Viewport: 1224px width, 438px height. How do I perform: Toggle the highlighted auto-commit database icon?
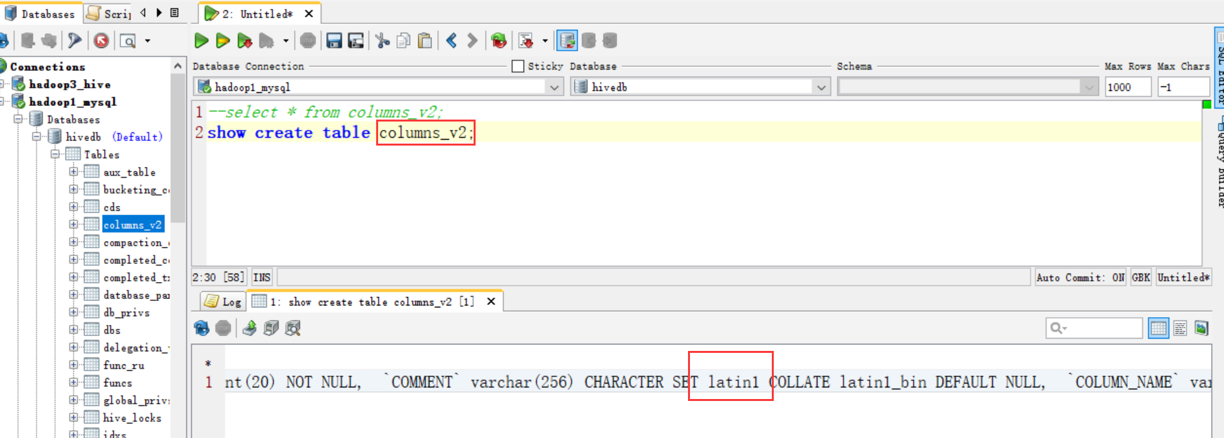coord(567,41)
